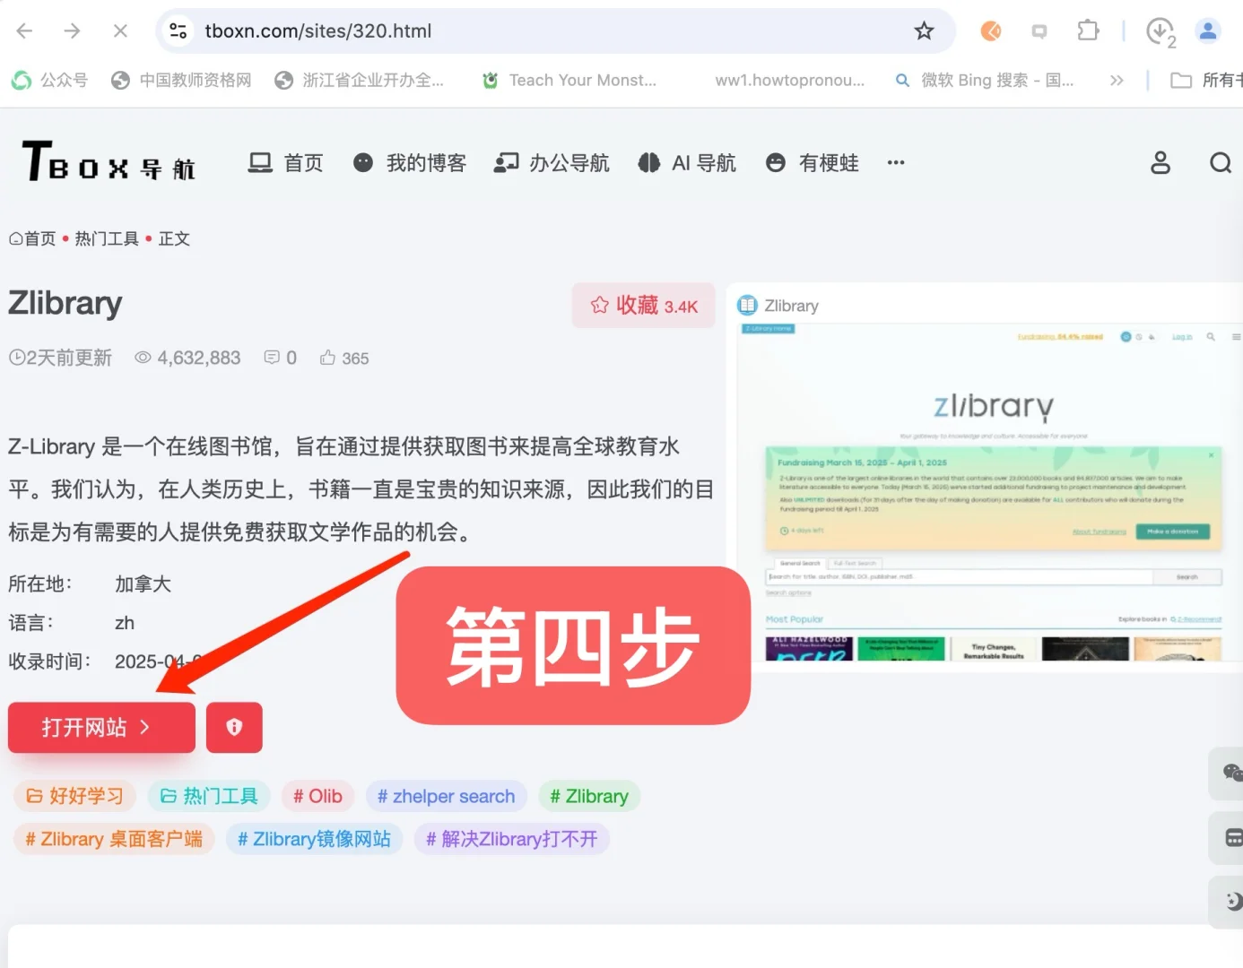Click the card-shaped floating sidebar icon

(x=1232, y=838)
